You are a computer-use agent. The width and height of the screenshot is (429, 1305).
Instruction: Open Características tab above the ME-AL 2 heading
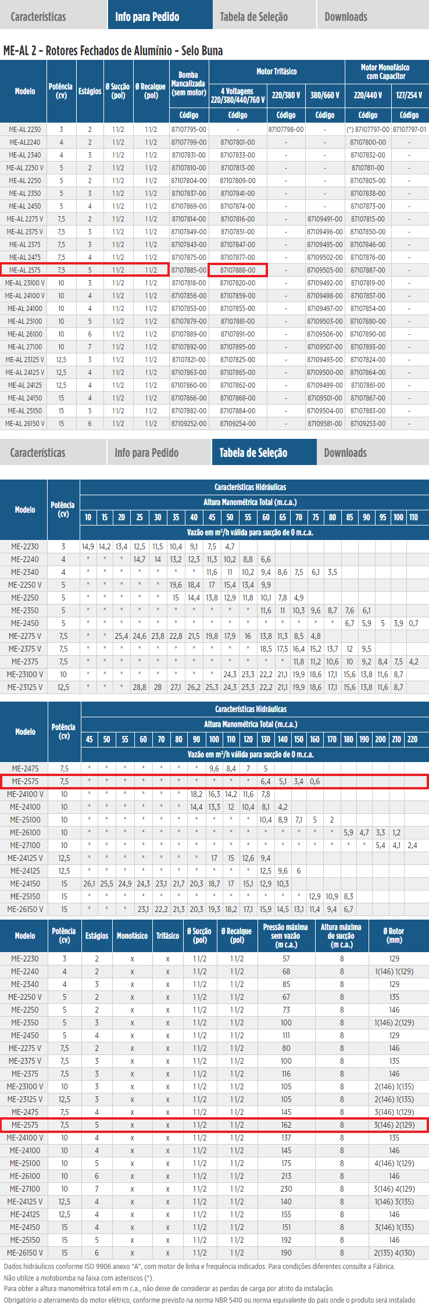[x=38, y=17]
